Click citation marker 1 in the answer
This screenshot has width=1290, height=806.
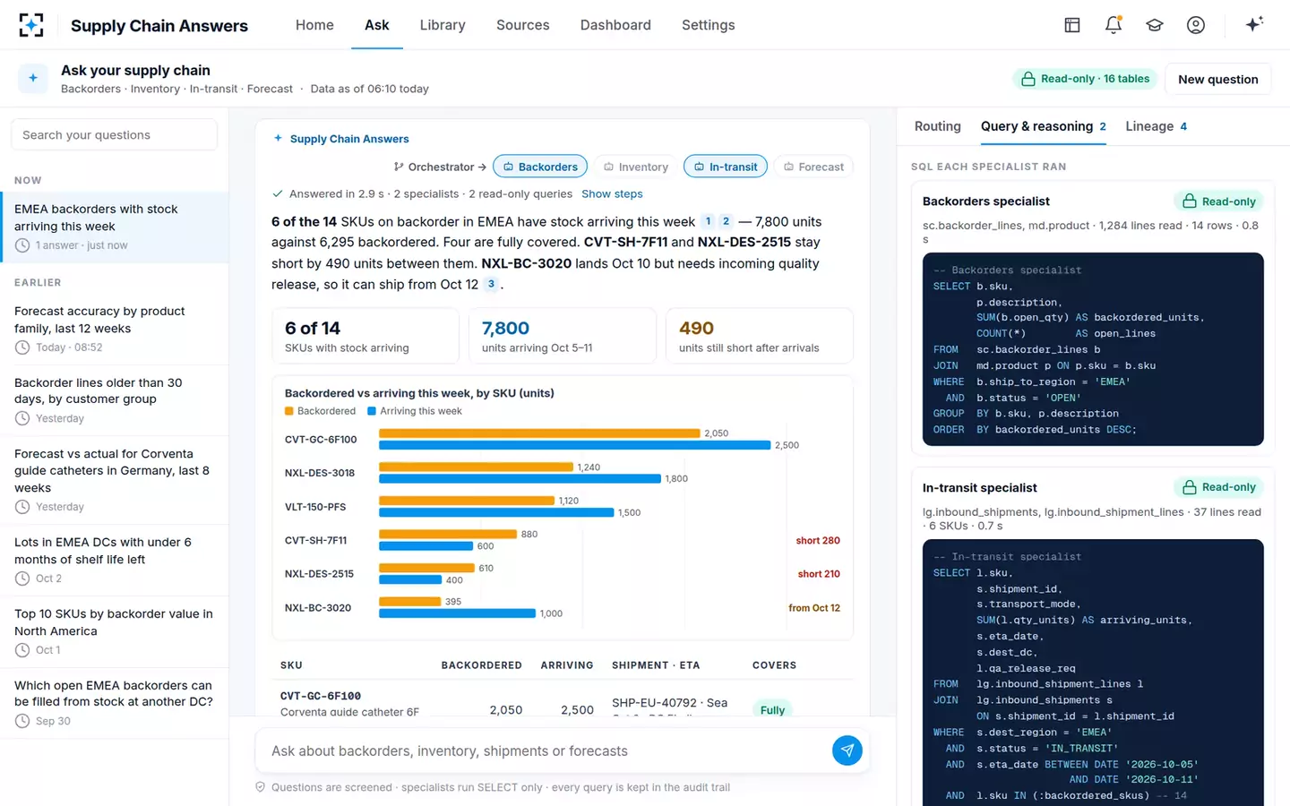(x=708, y=221)
